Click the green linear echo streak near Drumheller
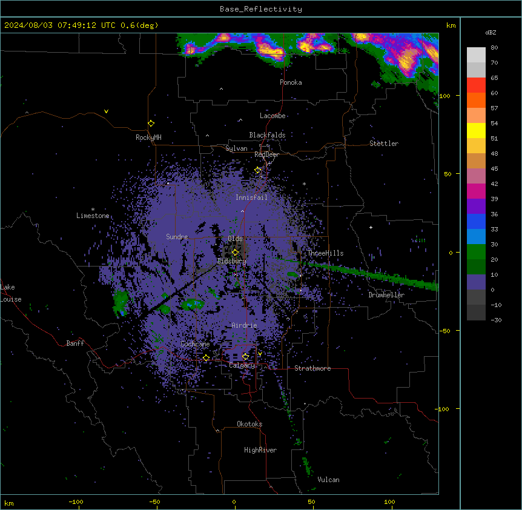The image size is (522, 510). [x=373, y=274]
